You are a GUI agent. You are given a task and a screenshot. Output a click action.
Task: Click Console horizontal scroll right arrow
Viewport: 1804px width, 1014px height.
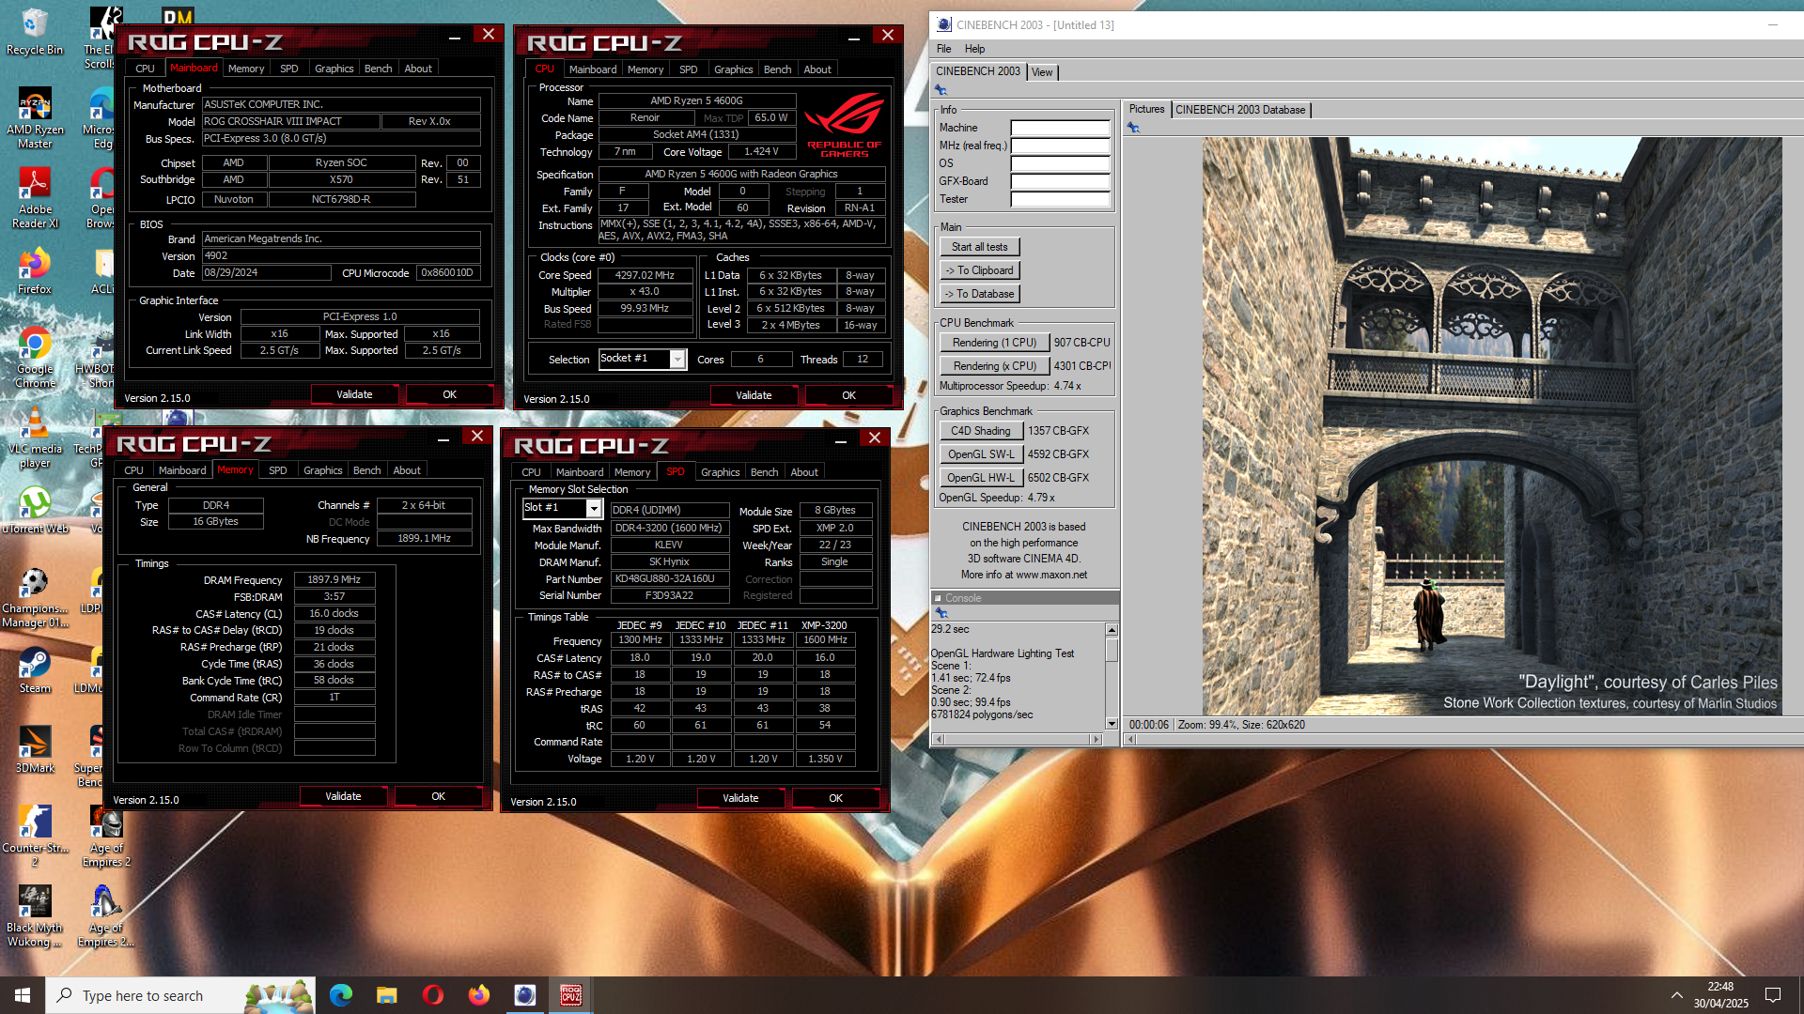[1096, 739]
